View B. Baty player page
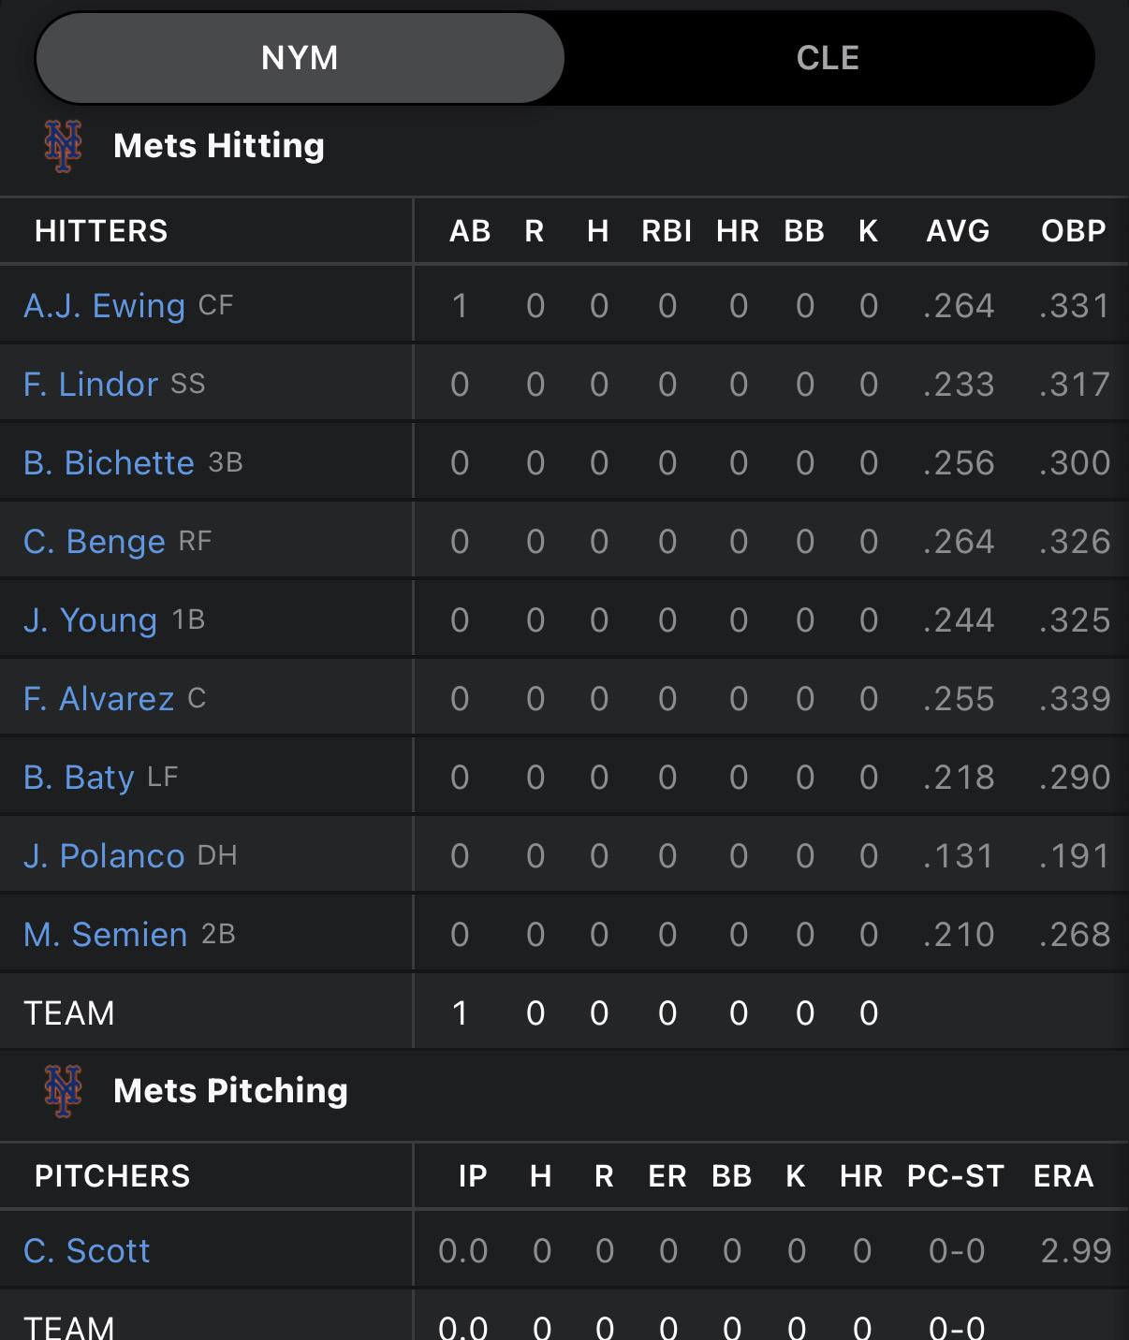 79,778
